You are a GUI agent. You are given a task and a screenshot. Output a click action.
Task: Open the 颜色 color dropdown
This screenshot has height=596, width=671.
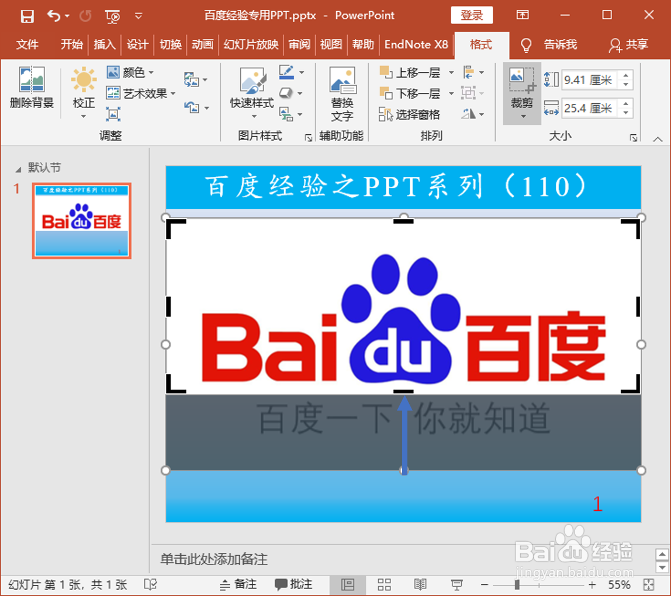click(130, 72)
